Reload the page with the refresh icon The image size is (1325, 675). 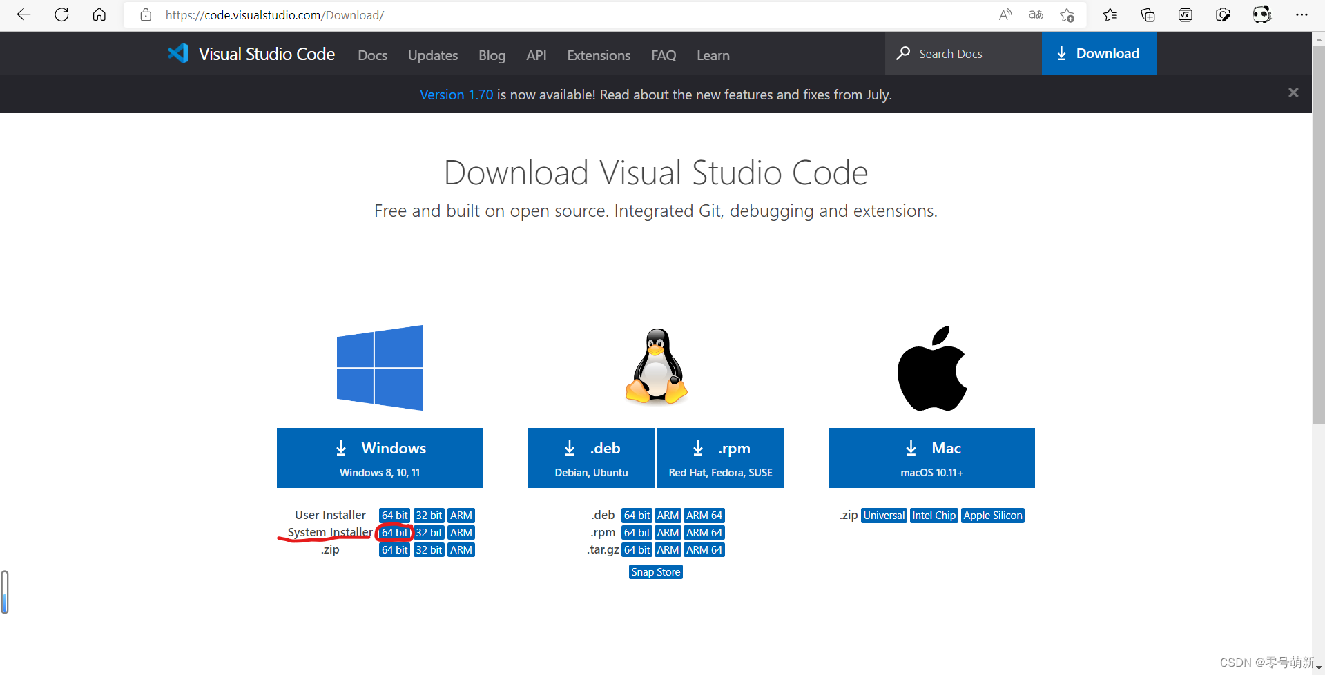[x=61, y=14]
